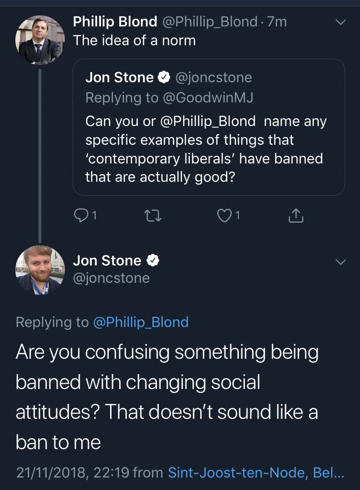360x490 pixels.
Task: Open Phillip Blond's profile picture
Action: pyautogui.click(x=40, y=39)
